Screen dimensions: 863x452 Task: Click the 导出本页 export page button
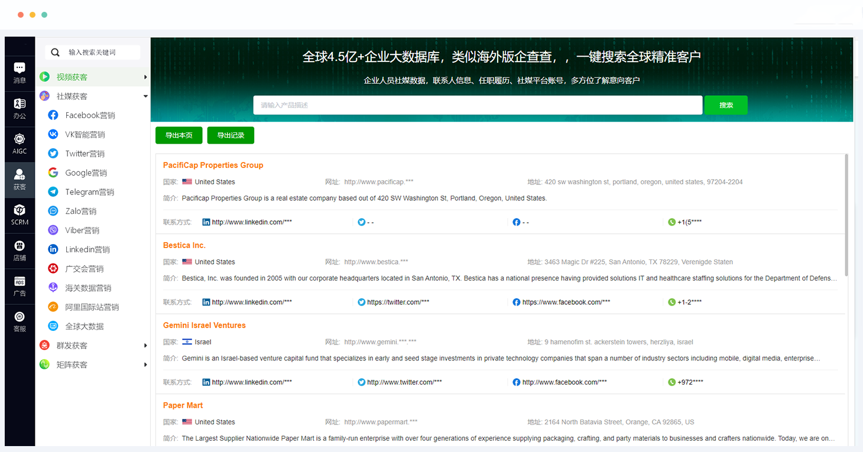179,135
